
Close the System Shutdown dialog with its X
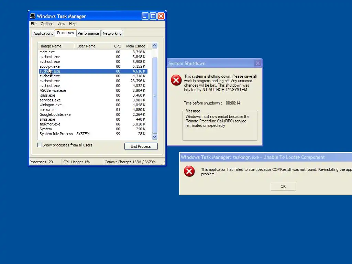pos(257,63)
